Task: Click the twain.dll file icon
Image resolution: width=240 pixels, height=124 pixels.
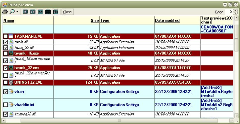Action: click(x=11, y=42)
